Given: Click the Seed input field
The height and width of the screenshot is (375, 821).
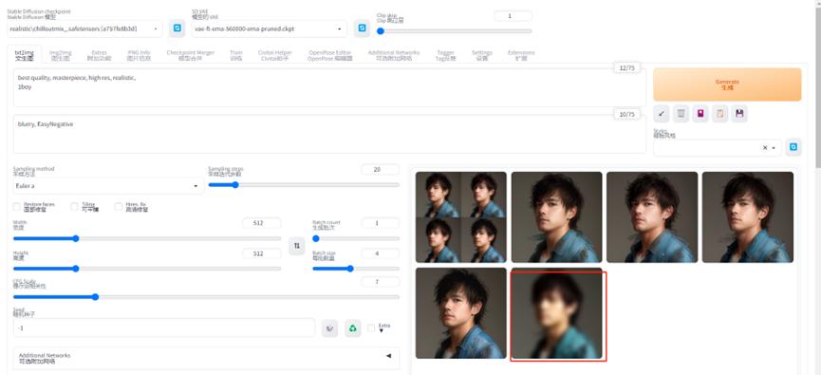Looking at the screenshot, I should pos(164,328).
